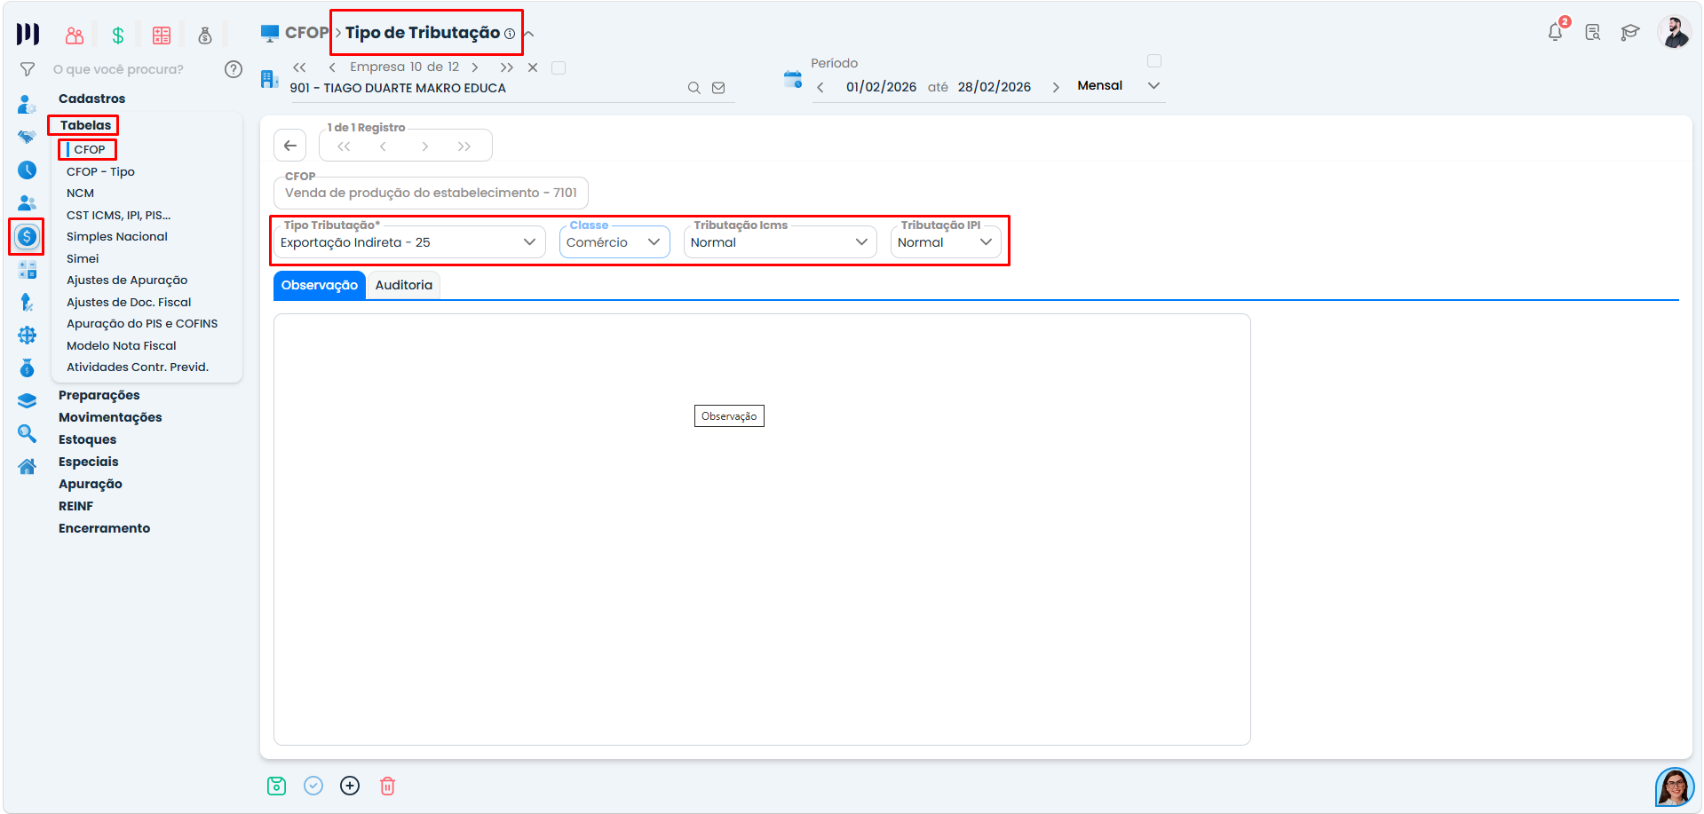This screenshot has width=1704, height=814.
Task: Open NCM menu item
Action: click(80, 193)
